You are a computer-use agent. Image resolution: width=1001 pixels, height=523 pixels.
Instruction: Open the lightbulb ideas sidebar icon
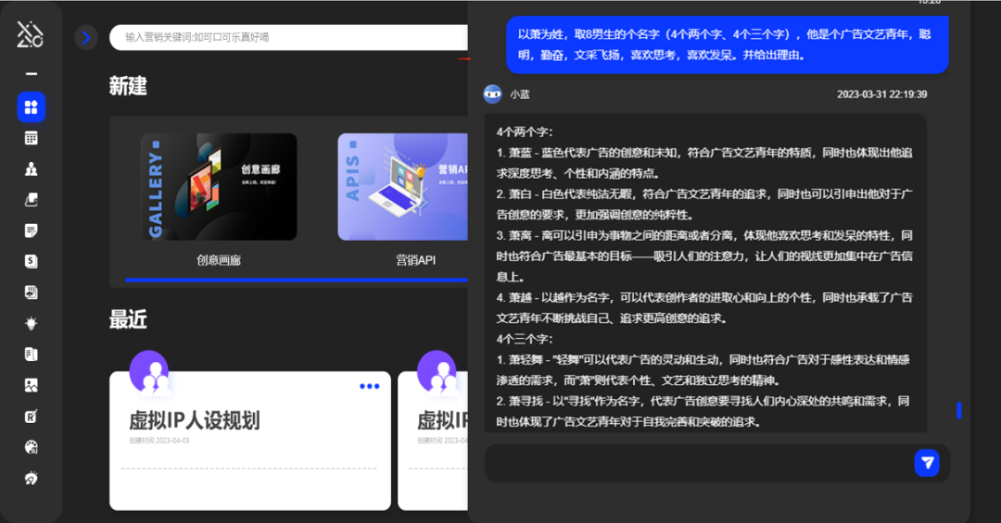tap(32, 323)
